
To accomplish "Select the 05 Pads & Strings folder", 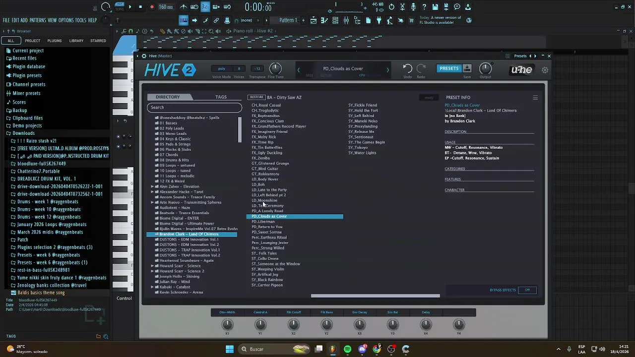I will 175,144.
